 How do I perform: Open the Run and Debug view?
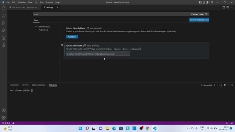[x=4, y=30]
